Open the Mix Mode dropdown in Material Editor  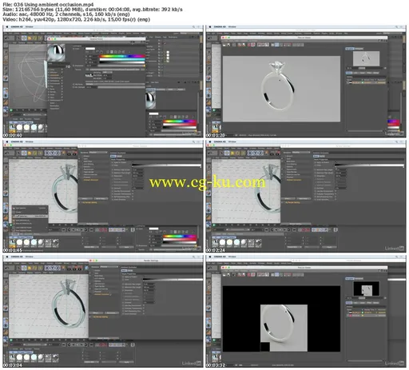point(115,84)
